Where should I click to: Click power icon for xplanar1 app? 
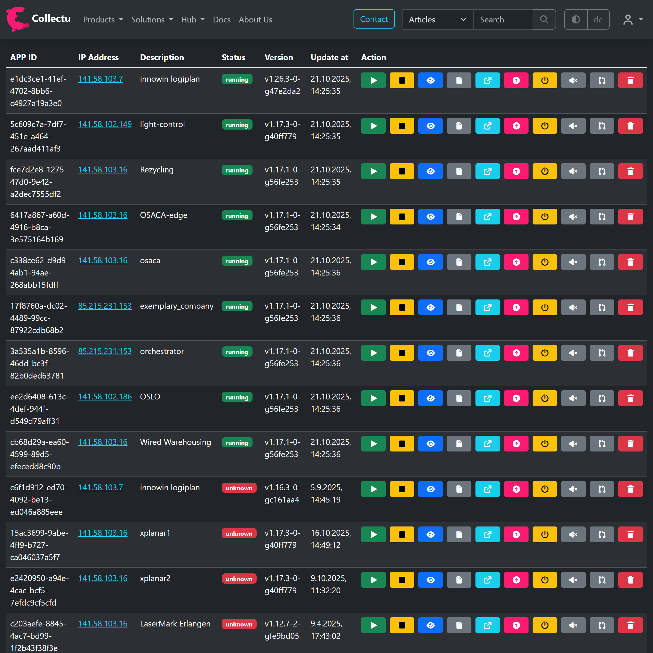click(544, 534)
